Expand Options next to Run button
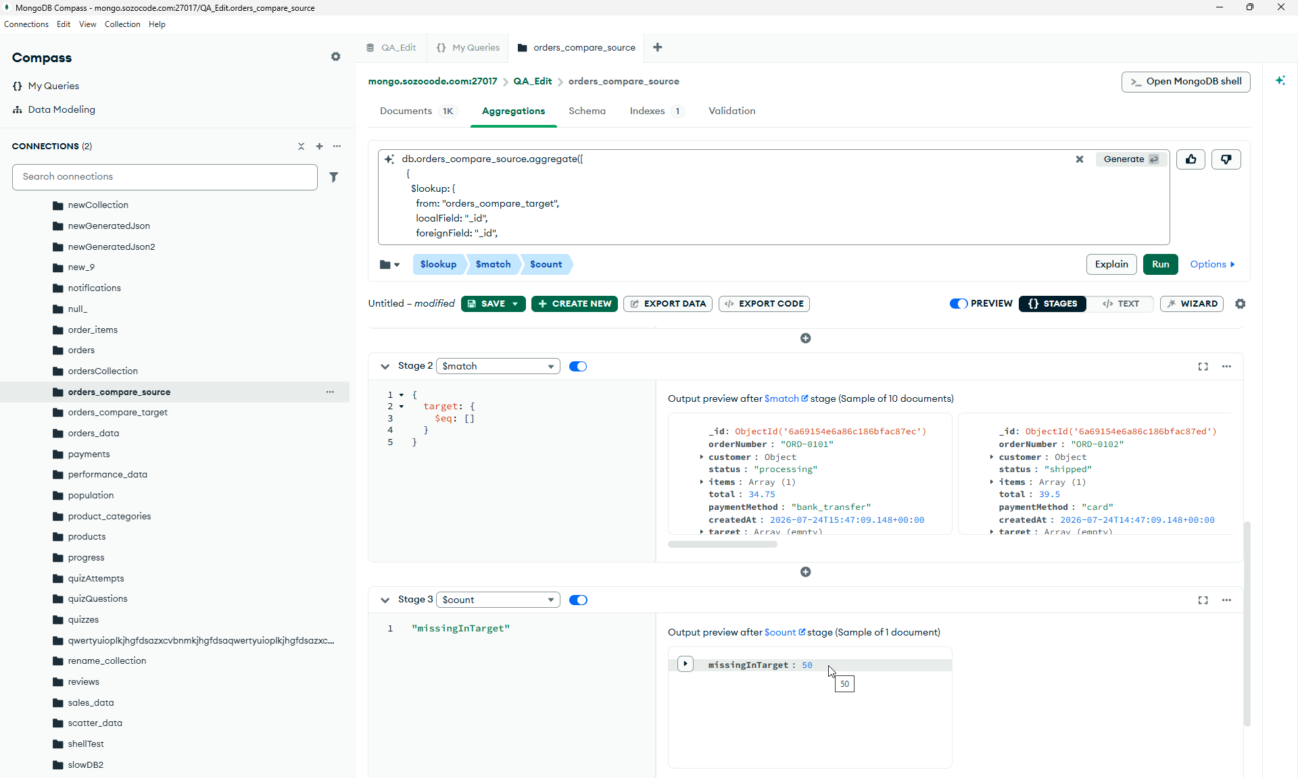 point(1212,265)
